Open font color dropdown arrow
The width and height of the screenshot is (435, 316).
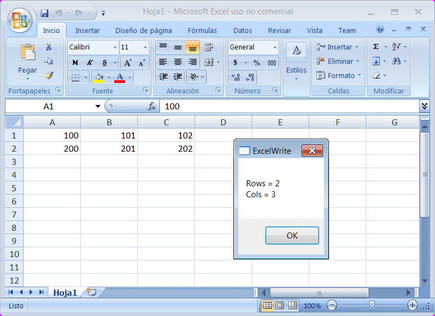coord(130,77)
